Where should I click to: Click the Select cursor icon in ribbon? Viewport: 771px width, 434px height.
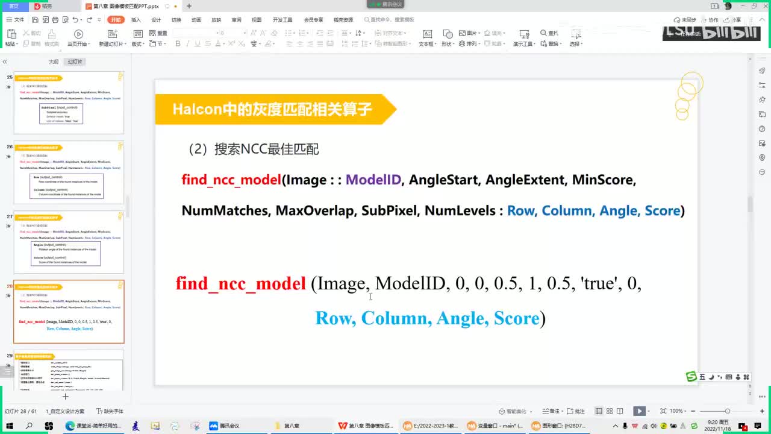(x=575, y=34)
